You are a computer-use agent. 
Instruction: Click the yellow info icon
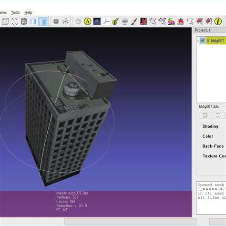[218, 21]
